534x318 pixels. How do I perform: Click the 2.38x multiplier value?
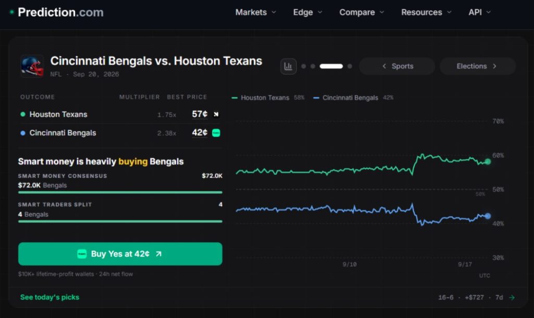(166, 133)
